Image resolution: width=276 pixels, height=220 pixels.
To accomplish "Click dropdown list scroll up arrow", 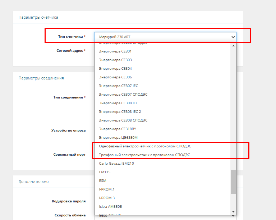I will 233,46.
